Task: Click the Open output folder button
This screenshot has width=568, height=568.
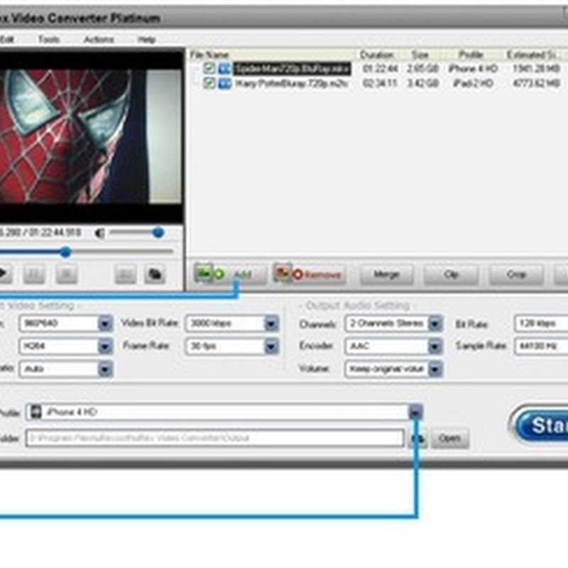Action: (x=449, y=439)
